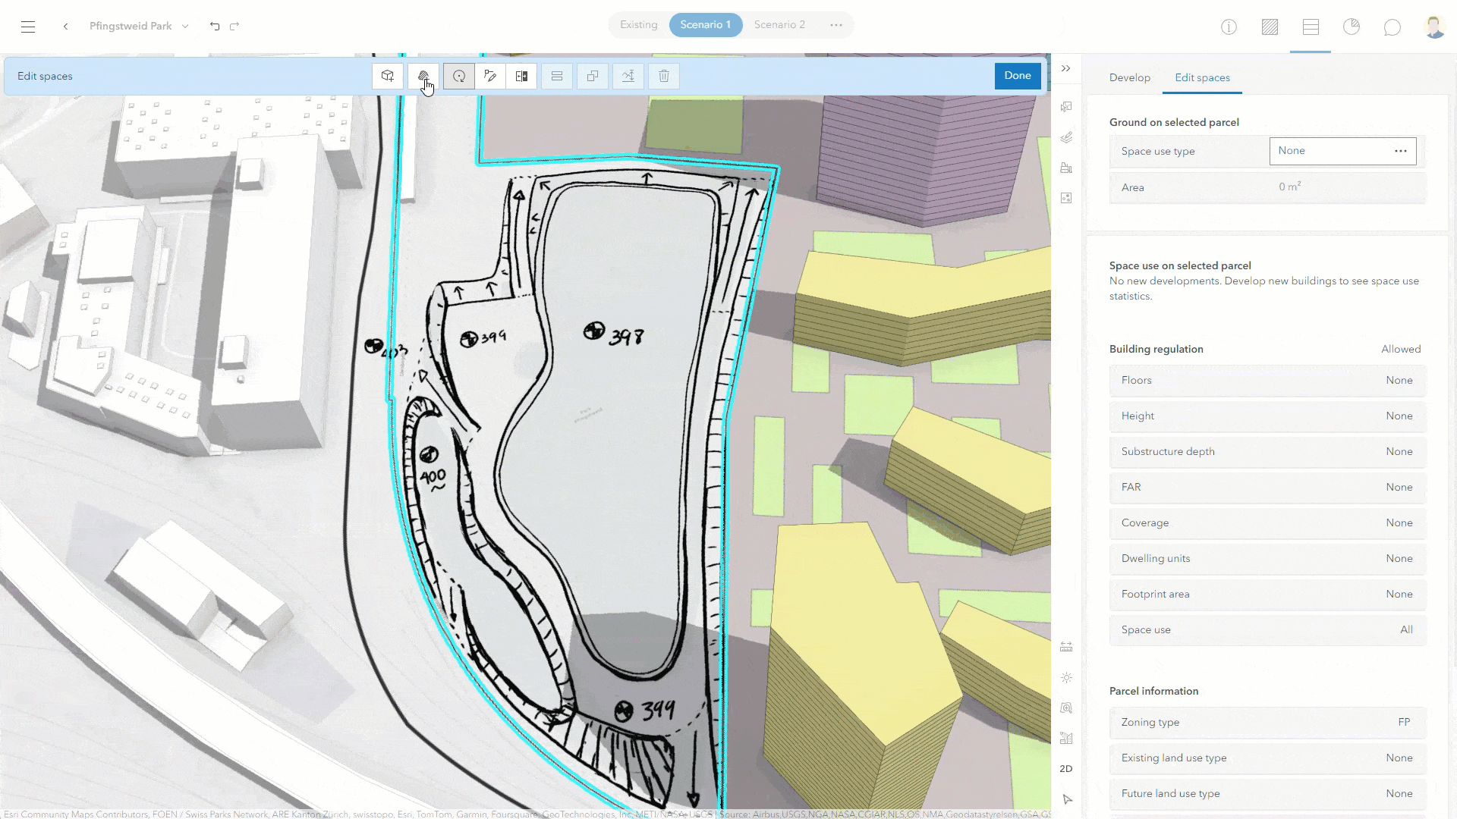1457x819 pixels.
Task: Open the daylight sun settings icon
Action: [1066, 678]
